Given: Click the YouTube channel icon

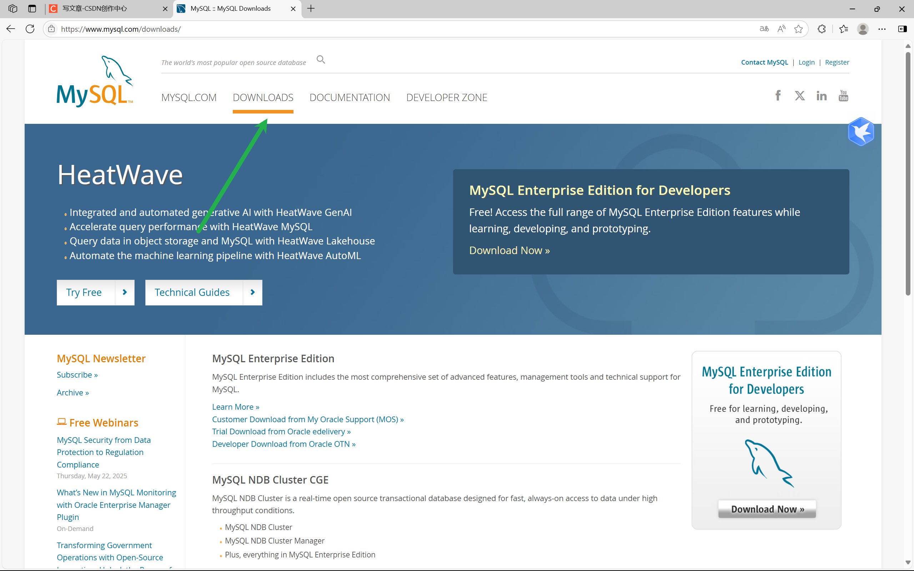Looking at the screenshot, I should 843,96.
